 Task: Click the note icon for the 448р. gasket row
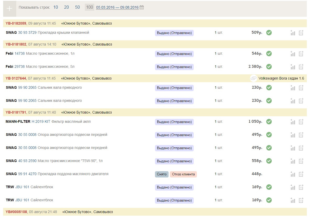[301, 174]
